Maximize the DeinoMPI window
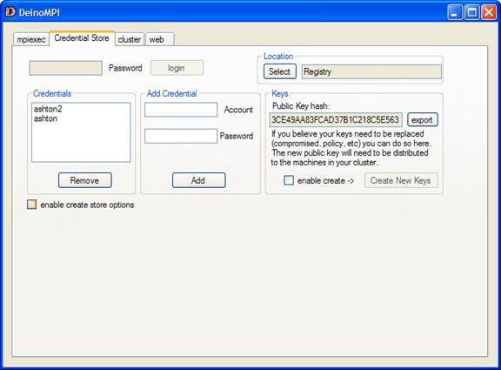Screen dimensions: 501x370 tap(472, 12)
